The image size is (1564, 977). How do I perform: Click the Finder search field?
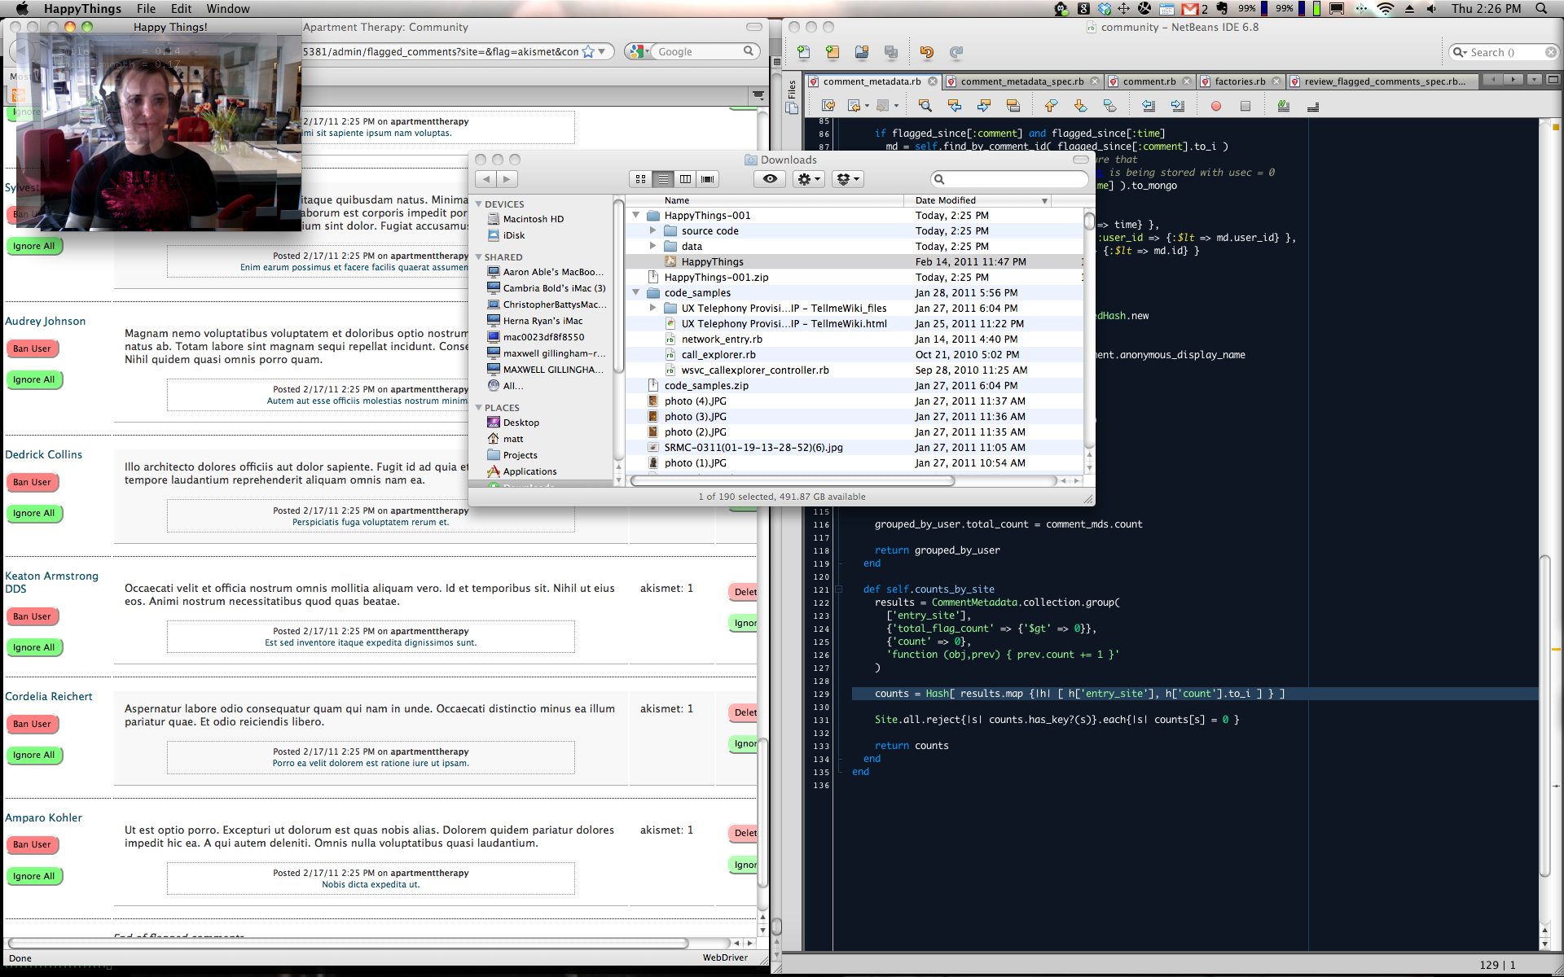(1010, 179)
